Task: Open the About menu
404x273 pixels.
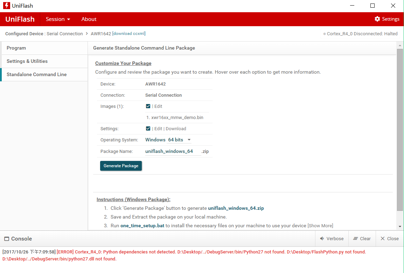Action: click(x=89, y=19)
